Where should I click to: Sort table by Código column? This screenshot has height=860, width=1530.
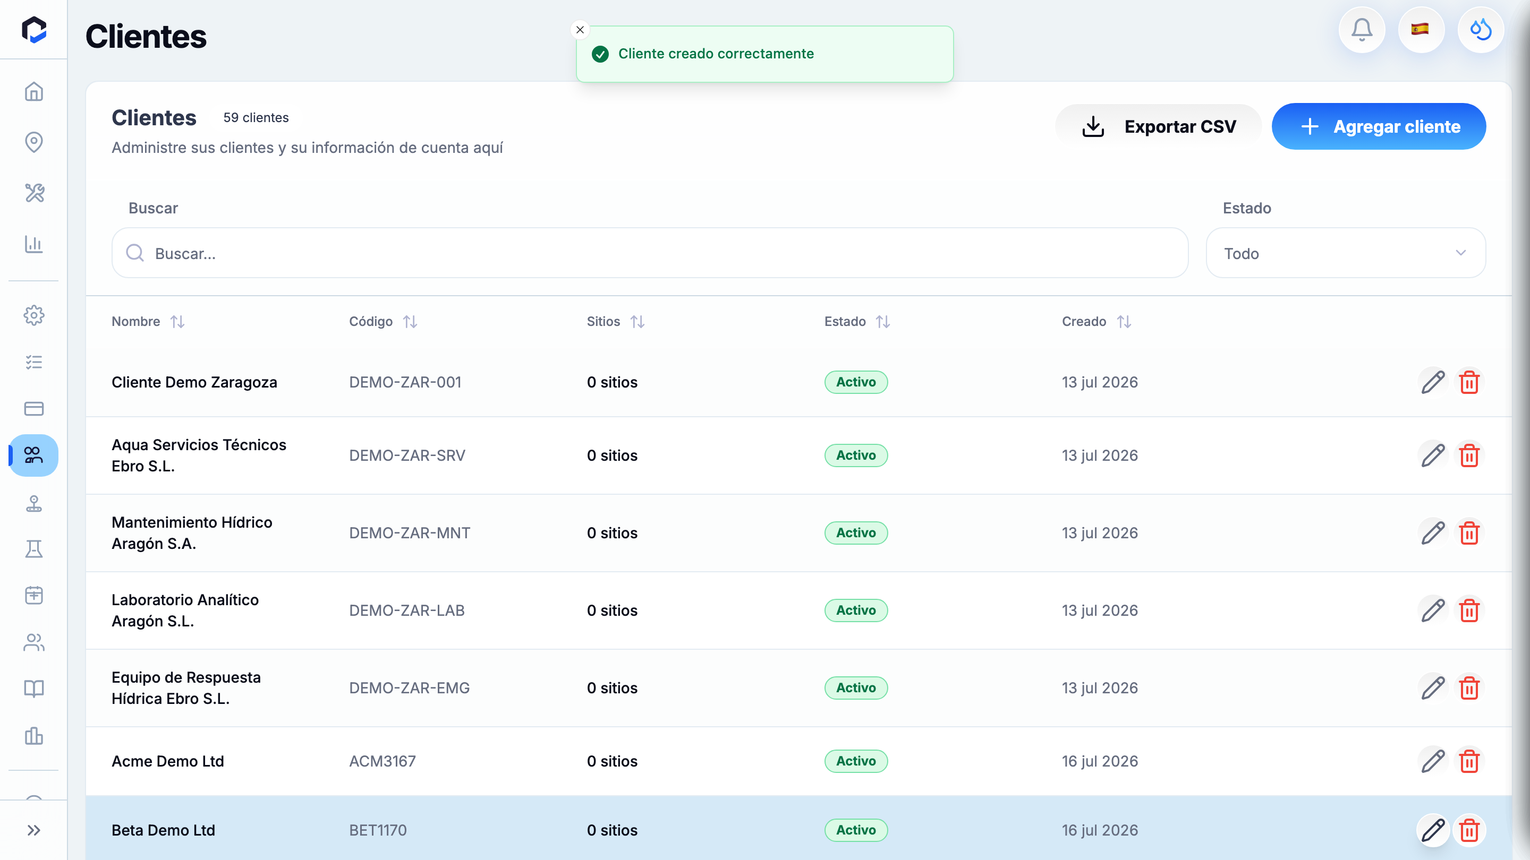(383, 321)
